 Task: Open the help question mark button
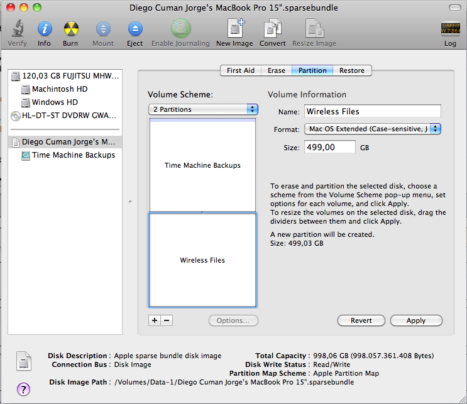tap(23, 389)
